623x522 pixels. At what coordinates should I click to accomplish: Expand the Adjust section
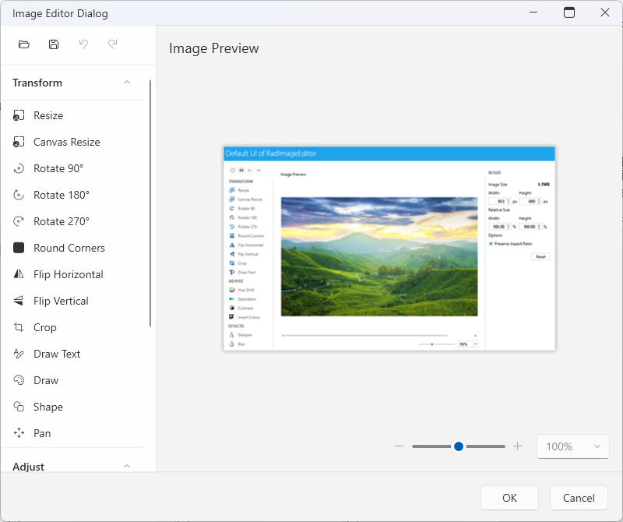[x=127, y=466]
